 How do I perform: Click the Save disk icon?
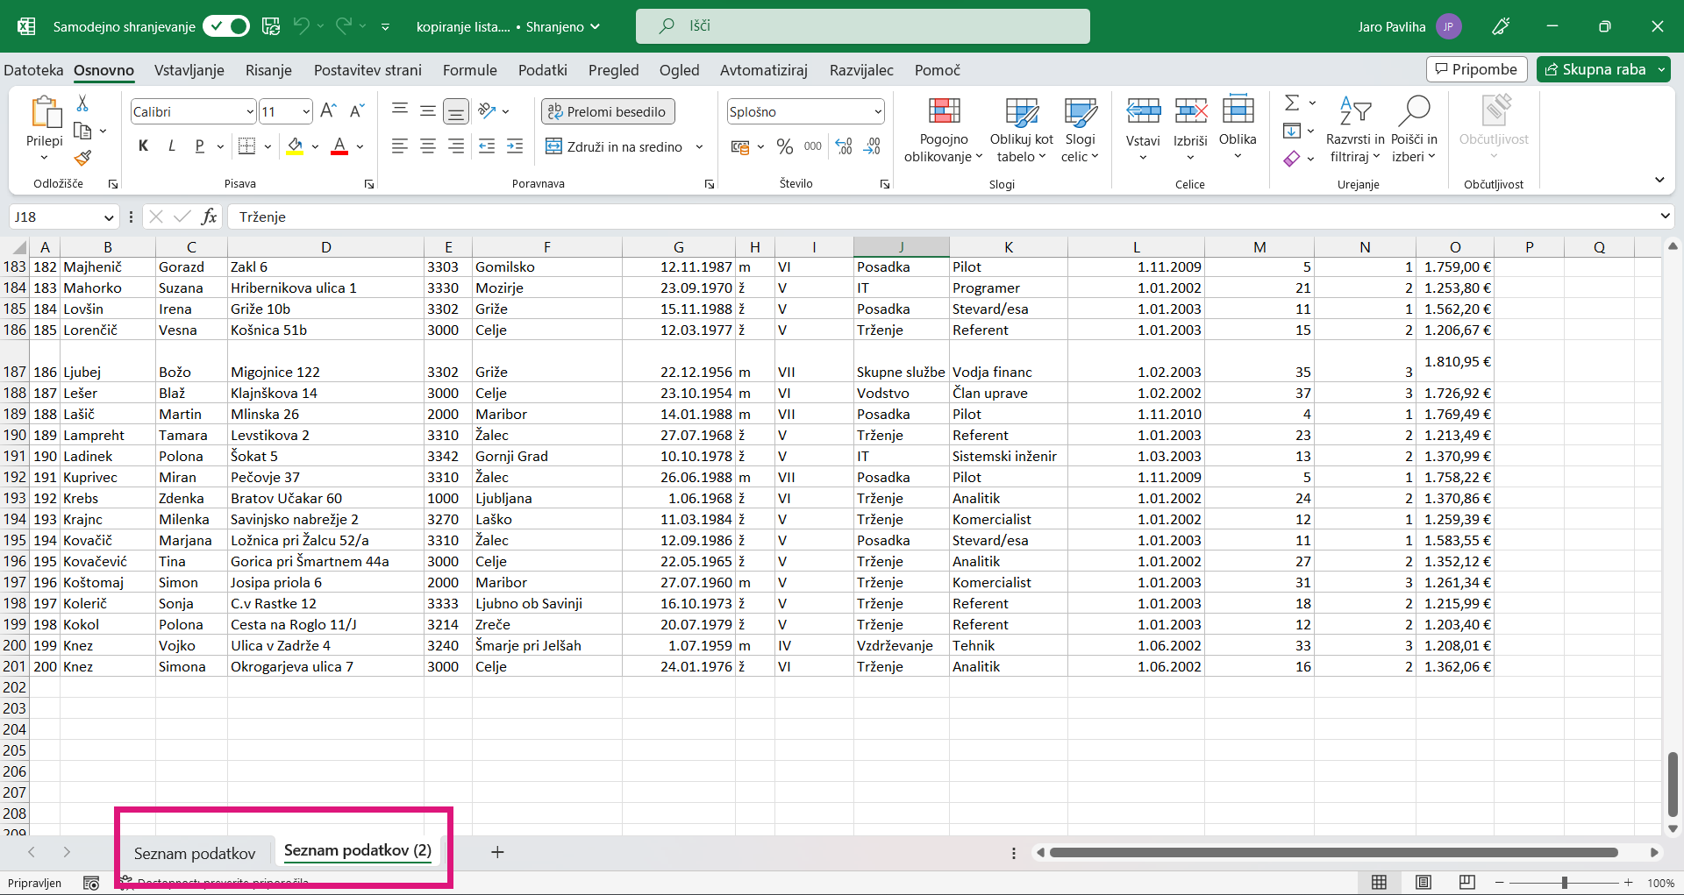(x=271, y=26)
